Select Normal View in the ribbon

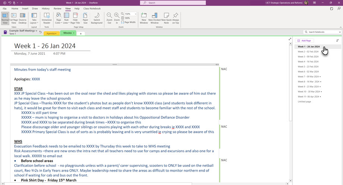[5, 18]
